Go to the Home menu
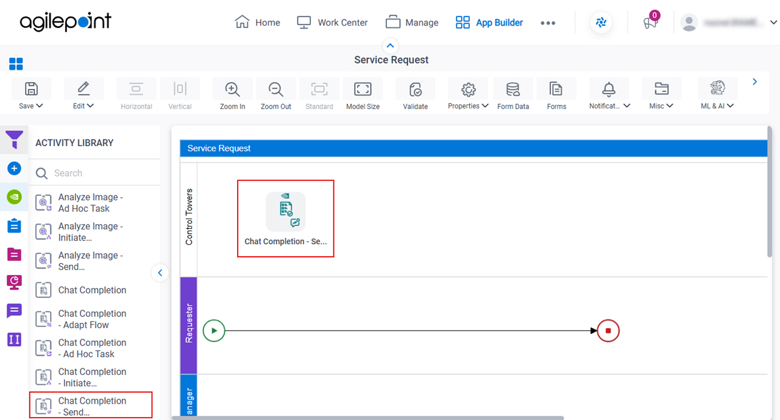Viewport: 780px width, 420px height. 257,23
